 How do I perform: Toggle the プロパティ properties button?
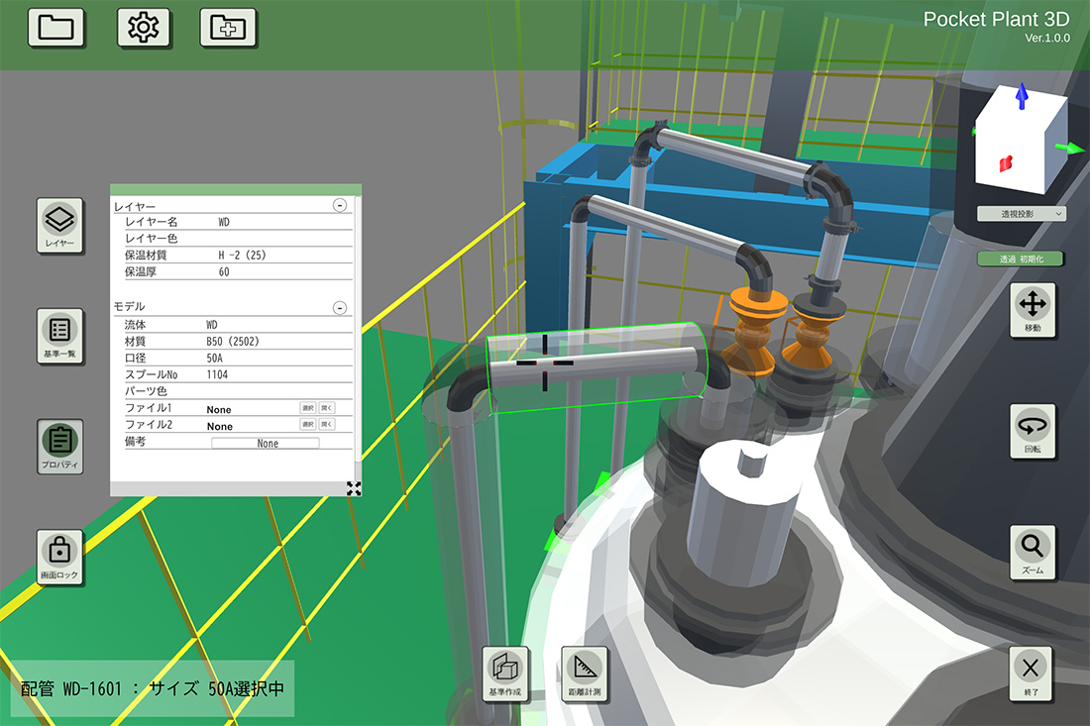[x=59, y=447]
